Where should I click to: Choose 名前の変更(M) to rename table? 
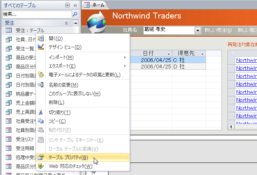point(83,85)
